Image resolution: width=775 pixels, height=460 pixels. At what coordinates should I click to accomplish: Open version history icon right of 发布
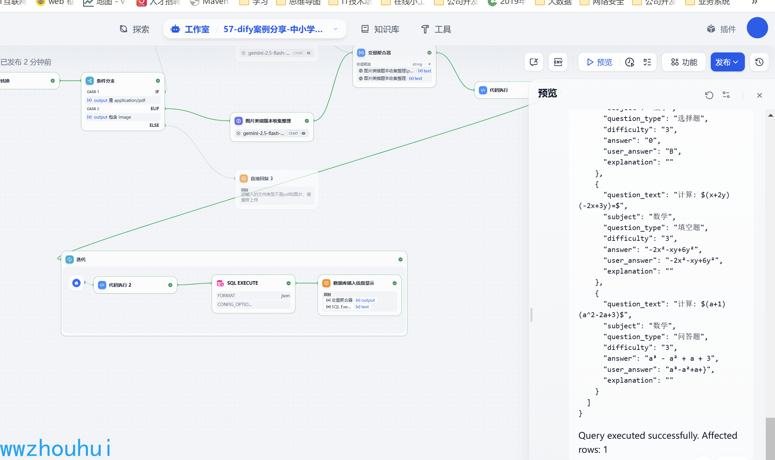pos(759,62)
